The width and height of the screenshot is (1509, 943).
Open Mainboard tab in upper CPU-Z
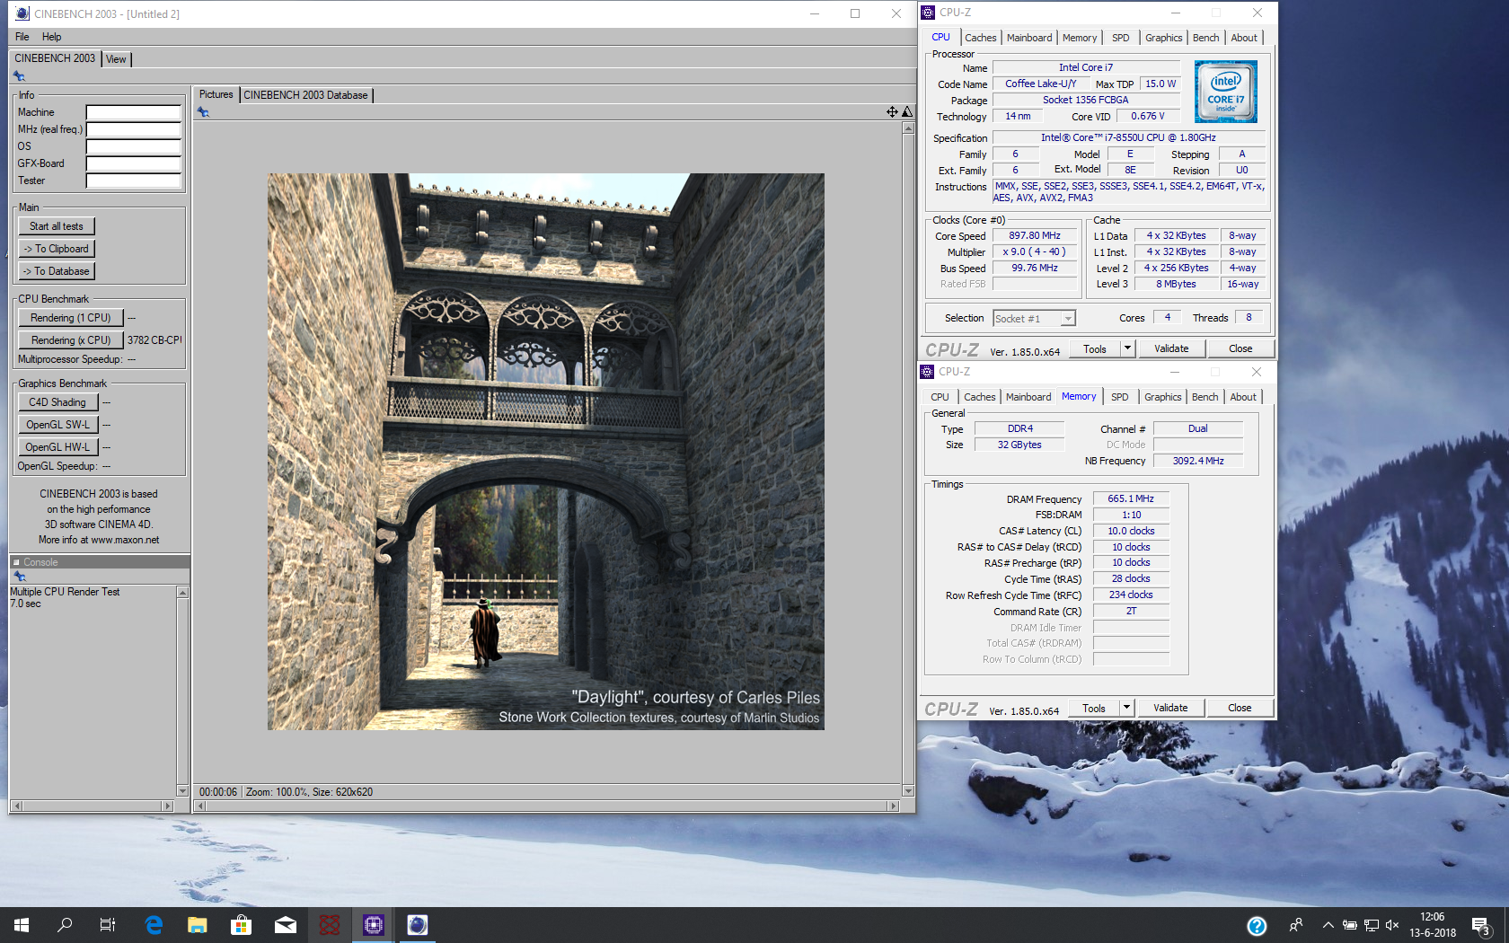1029,38
